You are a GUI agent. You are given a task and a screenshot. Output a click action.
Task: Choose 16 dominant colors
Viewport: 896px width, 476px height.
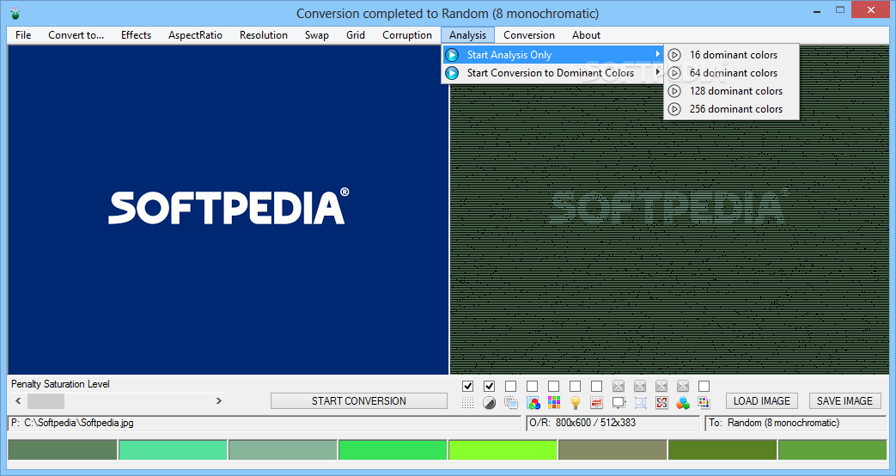click(x=731, y=55)
